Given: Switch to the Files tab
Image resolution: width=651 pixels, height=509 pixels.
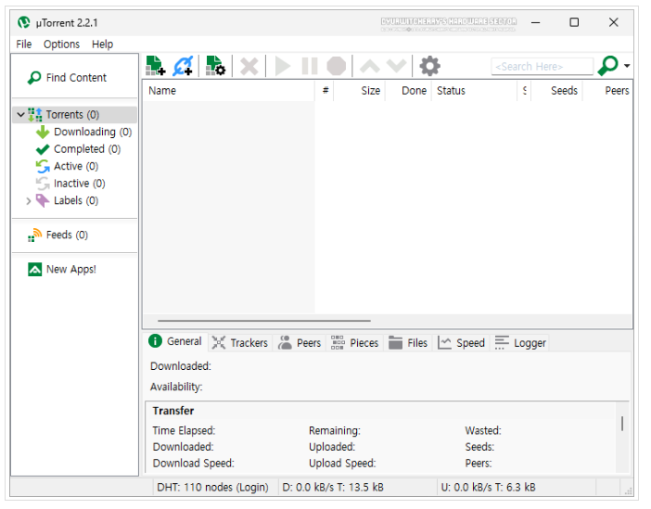Looking at the screenshot, I should click(x=408, y=343).
